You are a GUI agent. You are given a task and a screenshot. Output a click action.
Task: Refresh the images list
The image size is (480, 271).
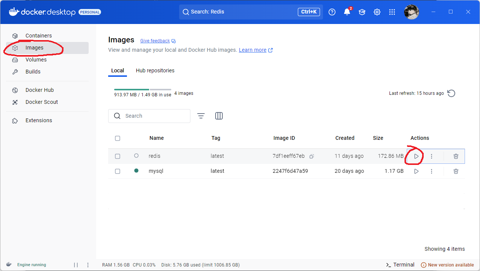click(x=451, y=93)
